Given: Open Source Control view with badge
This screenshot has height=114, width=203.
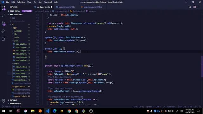Looking at the screenshot, I should (x=3, y=23).
